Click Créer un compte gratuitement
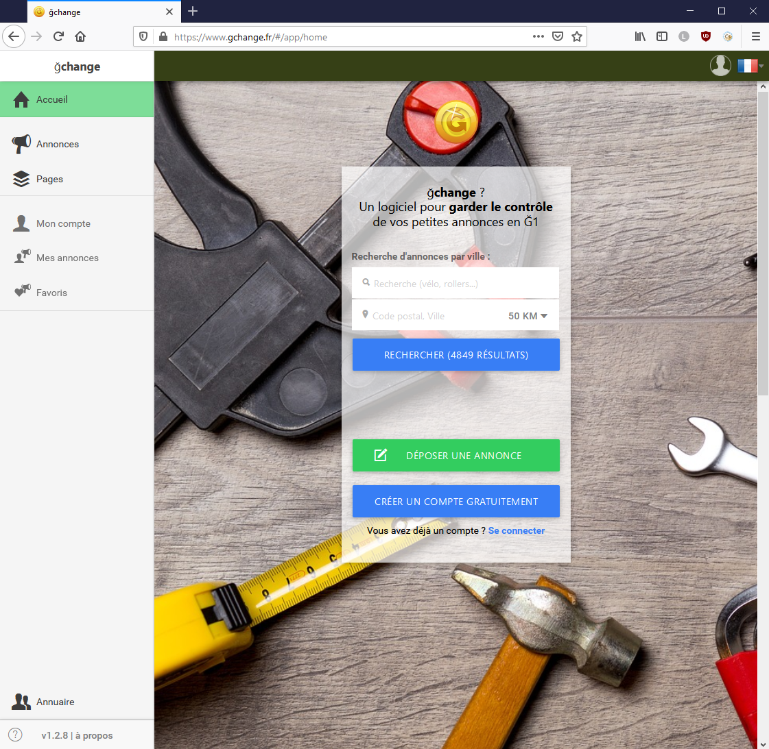The height and width of the screenshot is (749, 769). pyautogui.click(x=456, y=502)
